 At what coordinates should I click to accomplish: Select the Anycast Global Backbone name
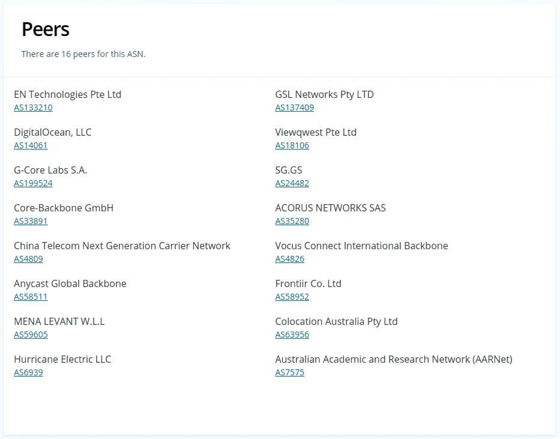click(x=70, y=283)
